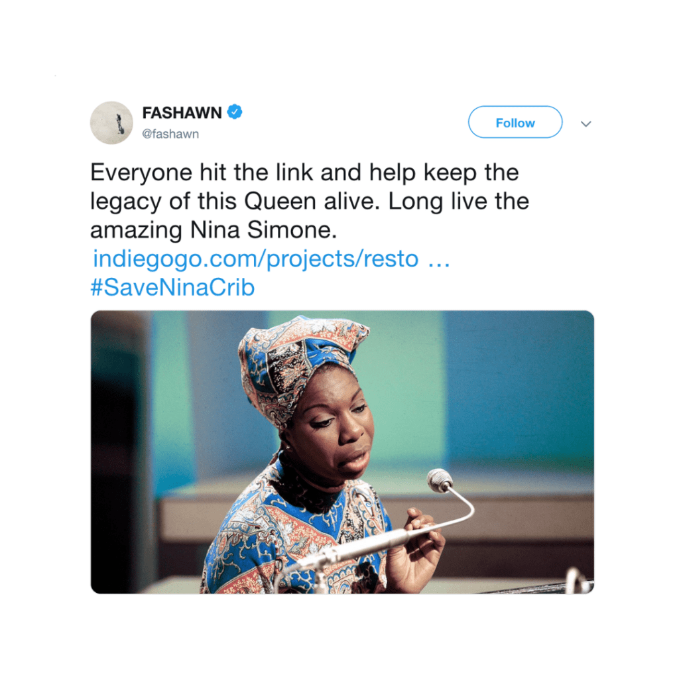Click the small figure inside the round avatar

(120, 124)
